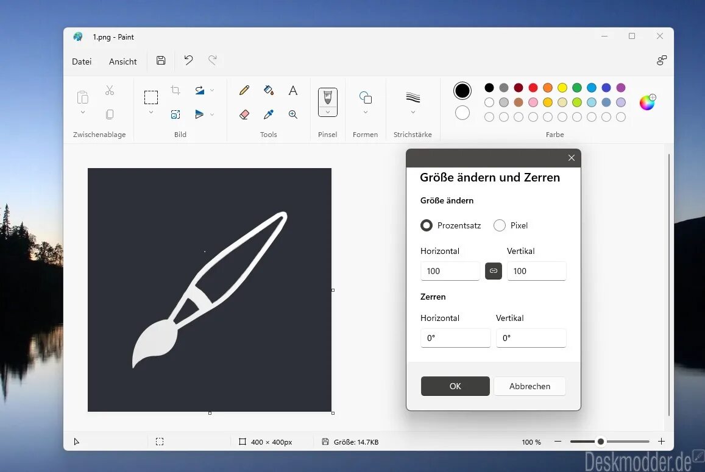The width and height of the screenshot is (705, 472).
Task: Toggle the aspect ratio lock in resize dialog
Action: 494,271
